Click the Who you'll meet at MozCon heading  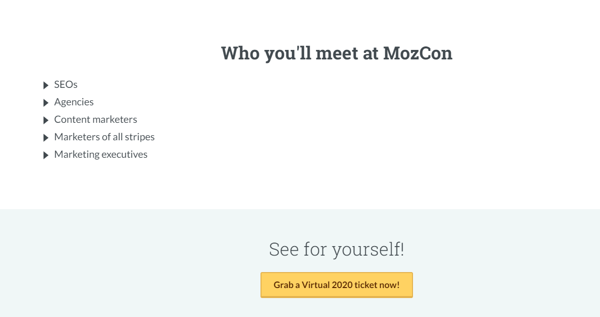tap(336, 53)
